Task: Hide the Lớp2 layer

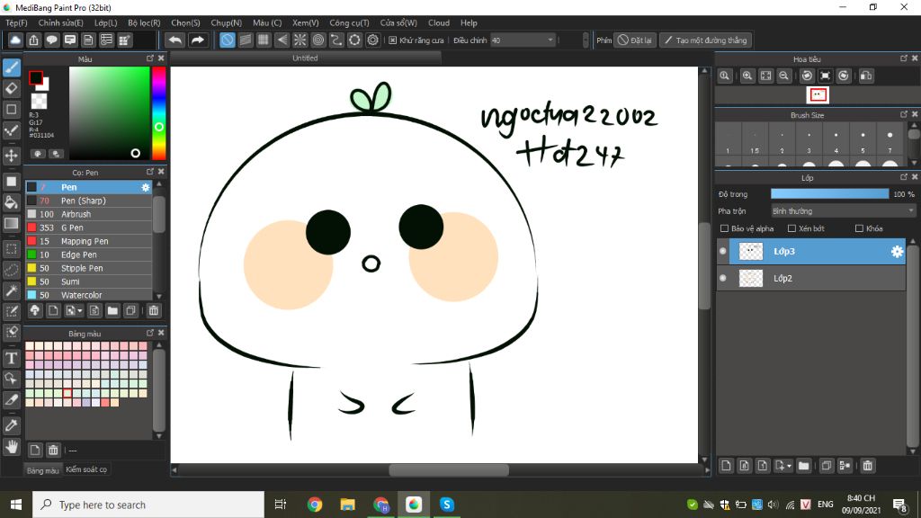Action: [723, 279]
